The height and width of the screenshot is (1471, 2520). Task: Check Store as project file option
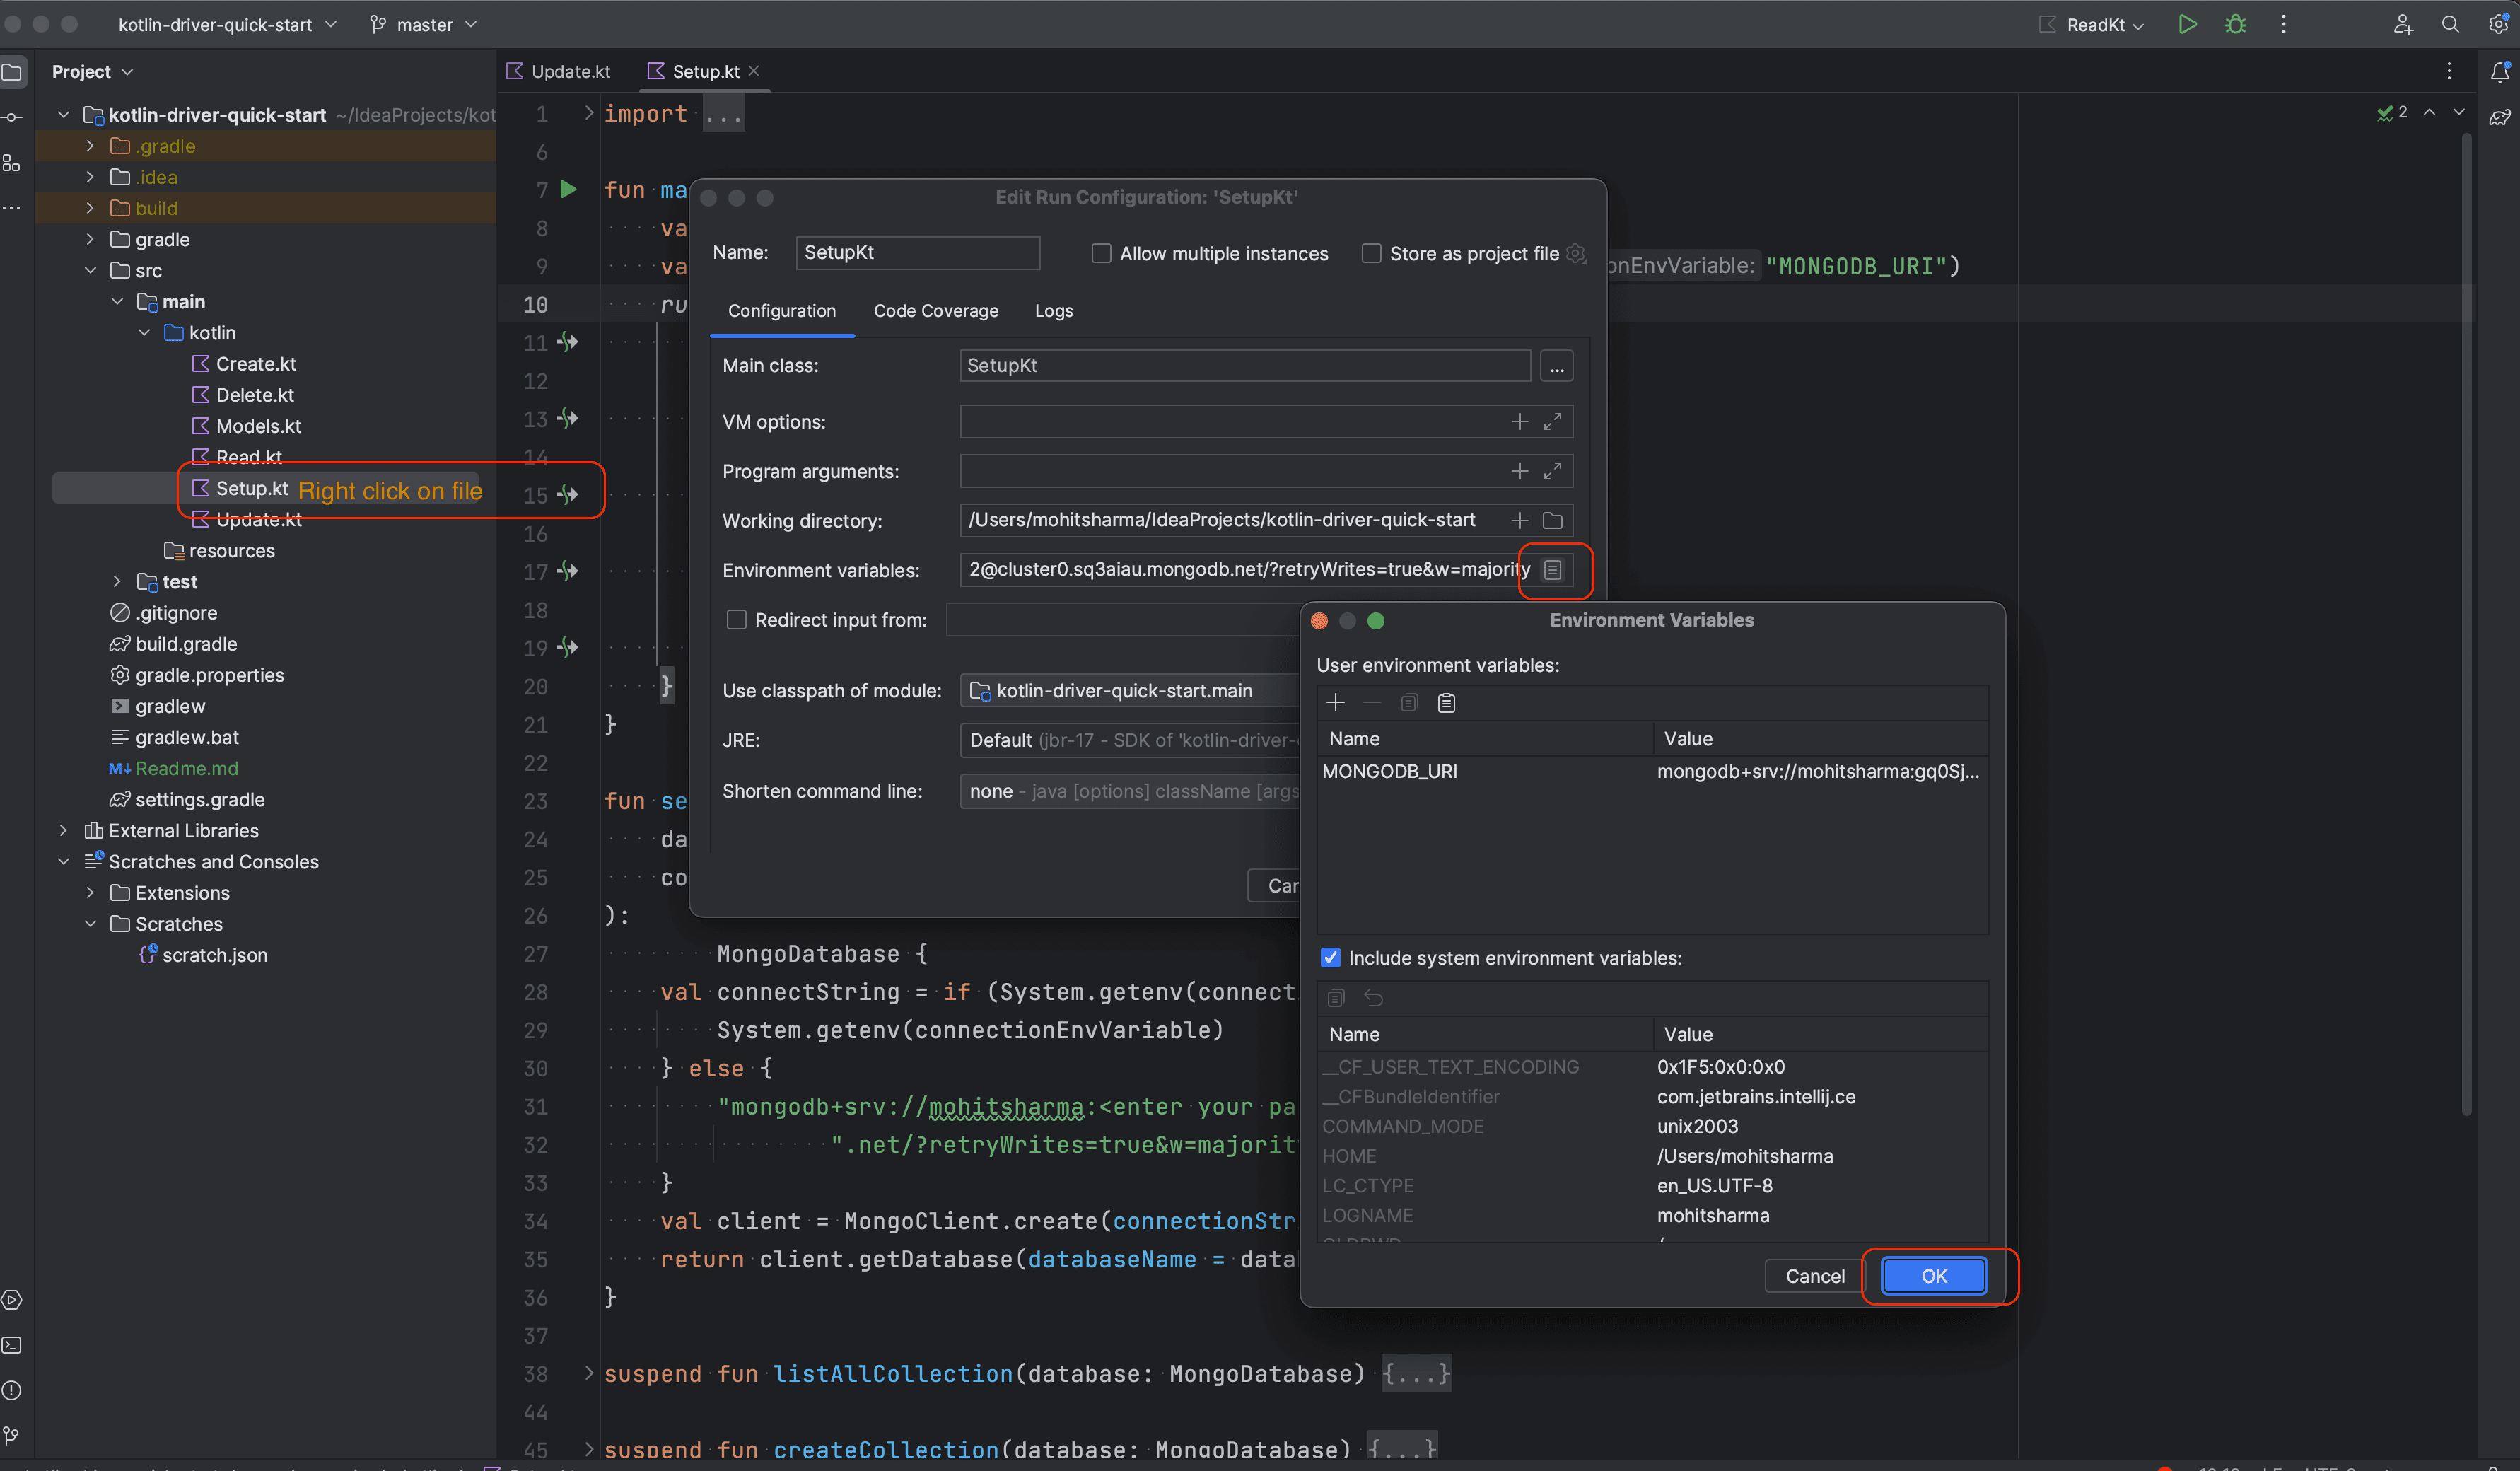1371,254
